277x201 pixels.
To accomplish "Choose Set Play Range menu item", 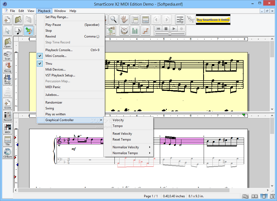I will [x=70, y=17].
